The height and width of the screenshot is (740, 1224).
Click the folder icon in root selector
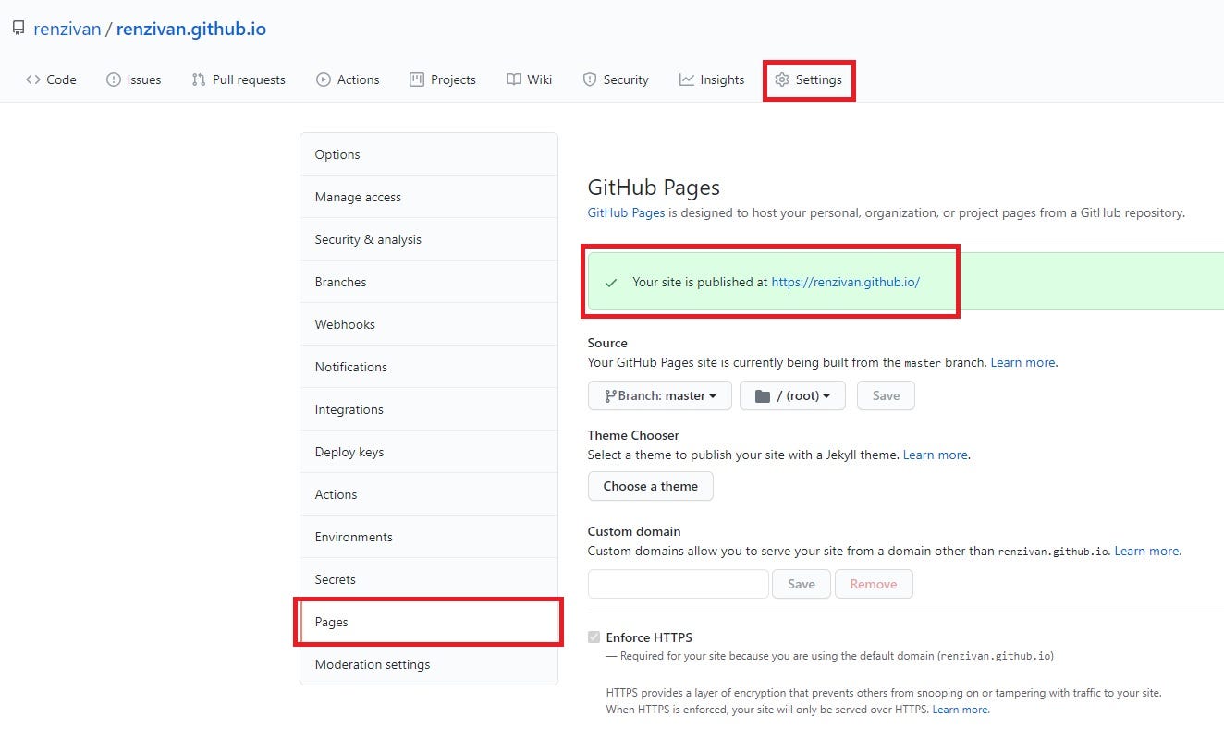[x=763, y=395]
